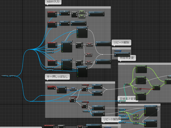Viewport: 171px width, 128px height.
Task: Click the blue reroute point where wires branch out
Action: coord(31,50)
